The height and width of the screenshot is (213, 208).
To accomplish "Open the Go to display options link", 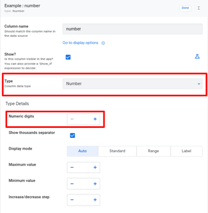I will pos(81,43).
